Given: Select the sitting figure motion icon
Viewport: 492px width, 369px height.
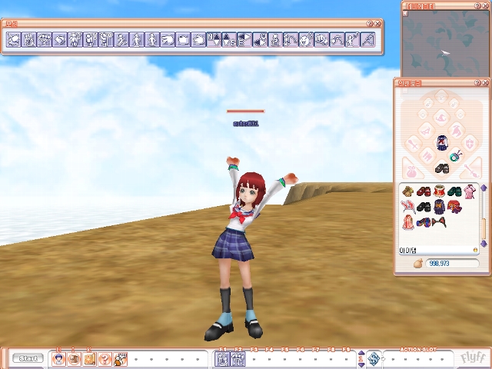Looking at the screenshot, I should tap(275, 40).
